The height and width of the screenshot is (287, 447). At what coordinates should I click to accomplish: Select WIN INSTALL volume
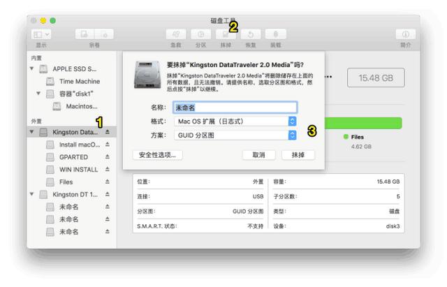[71, 170]
